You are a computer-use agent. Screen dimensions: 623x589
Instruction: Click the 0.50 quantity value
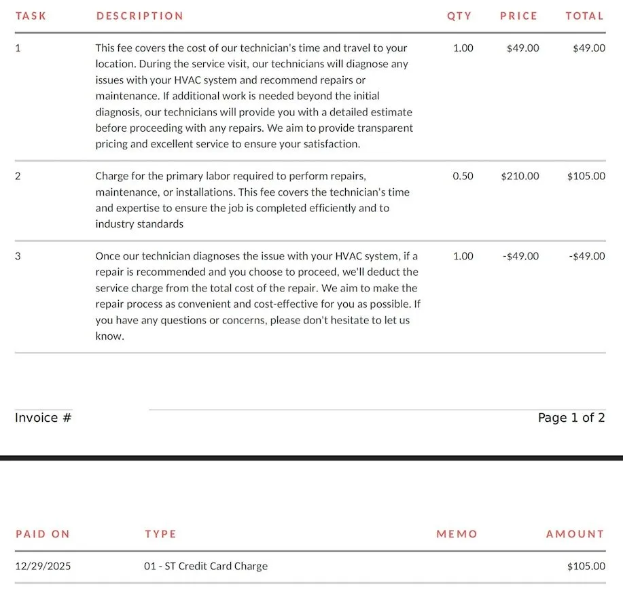click(x=463, y=176)
